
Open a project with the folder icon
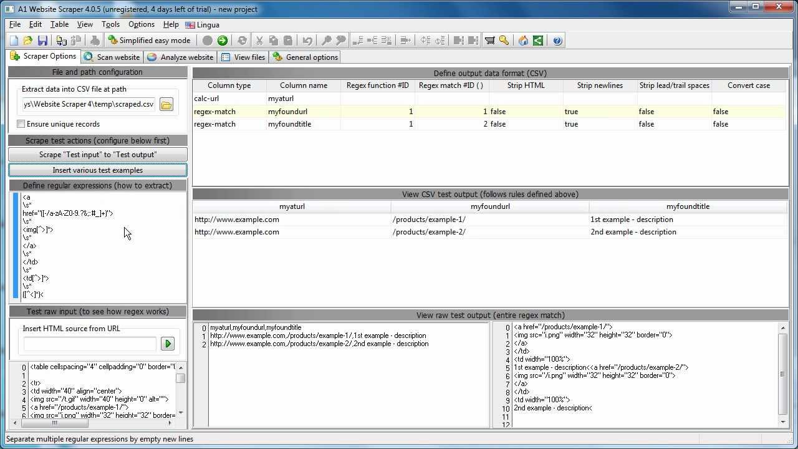[x=27, y=41]
